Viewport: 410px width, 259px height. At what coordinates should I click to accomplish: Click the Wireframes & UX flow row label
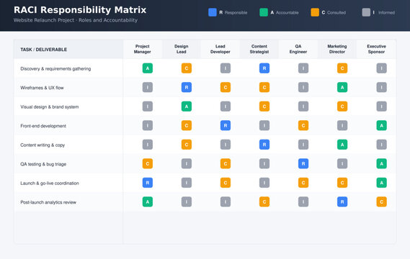42,88
